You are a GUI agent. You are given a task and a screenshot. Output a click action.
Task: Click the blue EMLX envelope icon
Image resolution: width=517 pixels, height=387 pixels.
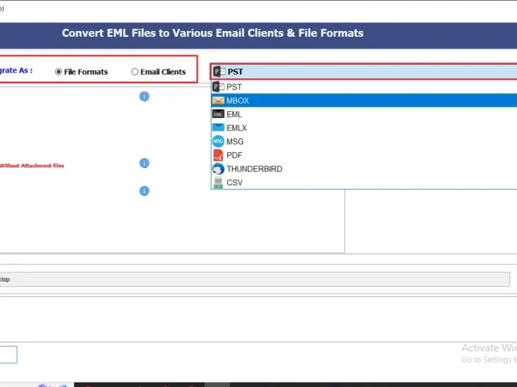218,128
